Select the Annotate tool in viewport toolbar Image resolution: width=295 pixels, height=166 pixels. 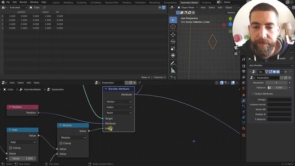[173, 64]
